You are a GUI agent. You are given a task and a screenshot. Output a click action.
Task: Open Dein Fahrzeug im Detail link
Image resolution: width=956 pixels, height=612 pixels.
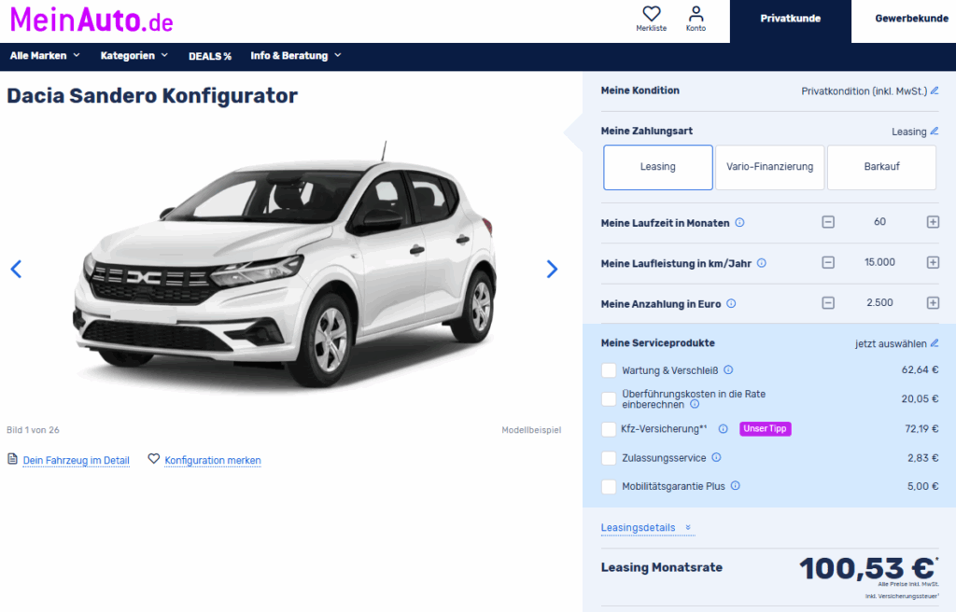(77, 460)
